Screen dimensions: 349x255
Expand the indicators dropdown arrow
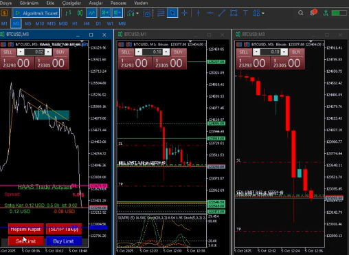pos(137,13)
